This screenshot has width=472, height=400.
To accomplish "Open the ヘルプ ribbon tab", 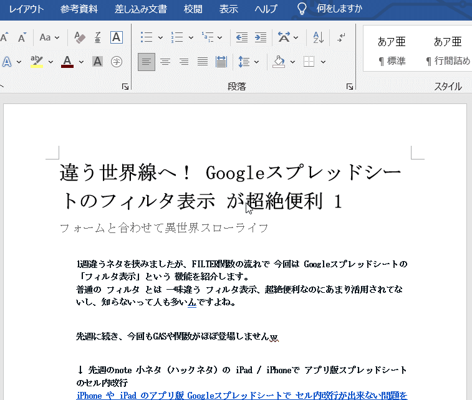I will click(x=266, y=9).
